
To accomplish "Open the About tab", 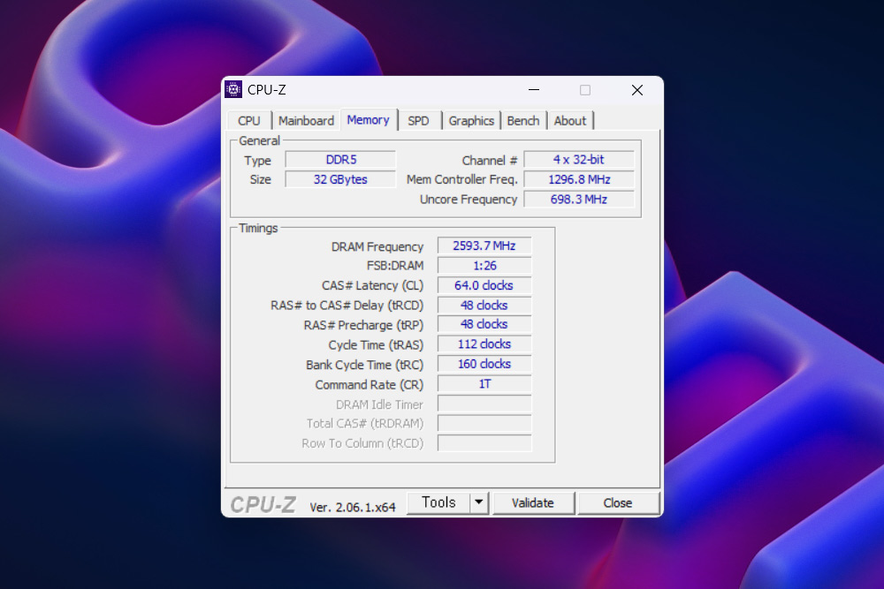I will point(570,121).
